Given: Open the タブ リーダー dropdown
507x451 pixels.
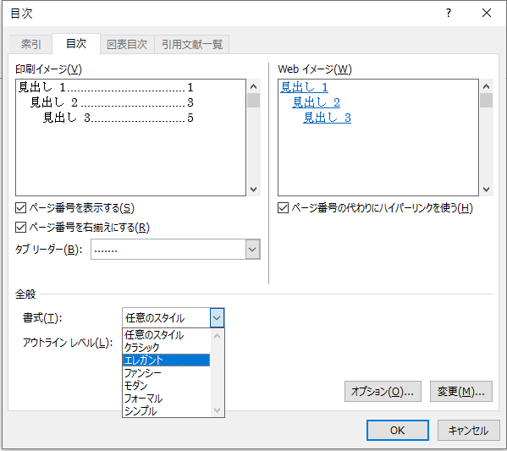Looking at the screenshot, I should [x=252, y=250].
